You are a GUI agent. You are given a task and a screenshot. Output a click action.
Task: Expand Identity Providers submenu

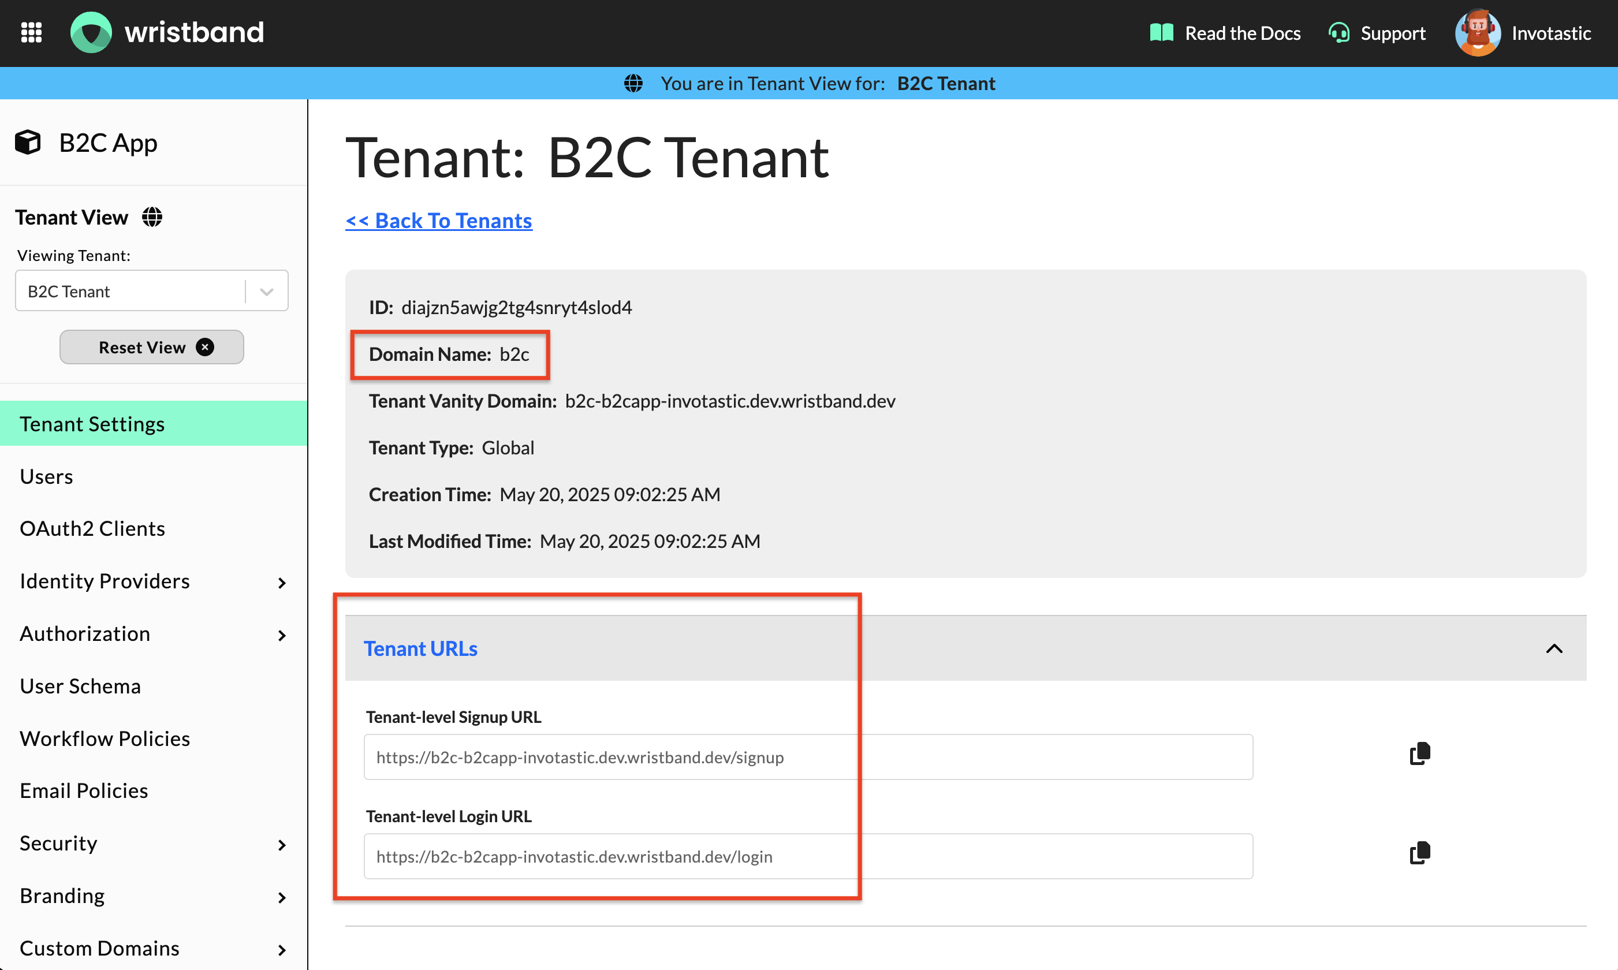click(x=282, y=583)
